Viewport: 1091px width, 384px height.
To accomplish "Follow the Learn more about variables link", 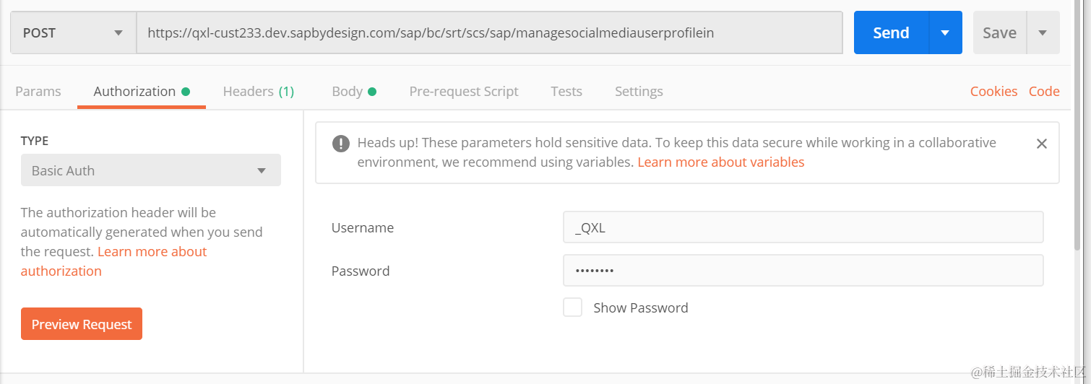I will tap(720, 162).
